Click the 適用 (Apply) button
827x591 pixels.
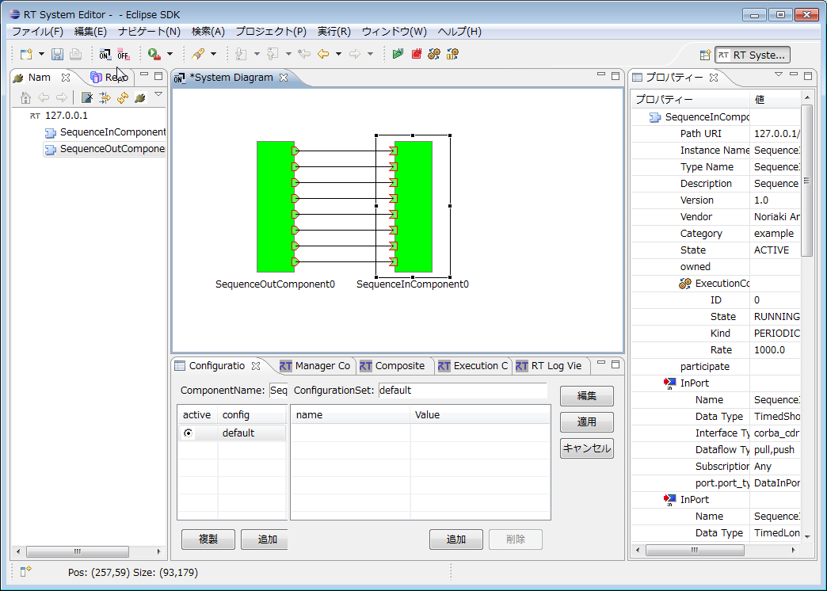[586, 422]
